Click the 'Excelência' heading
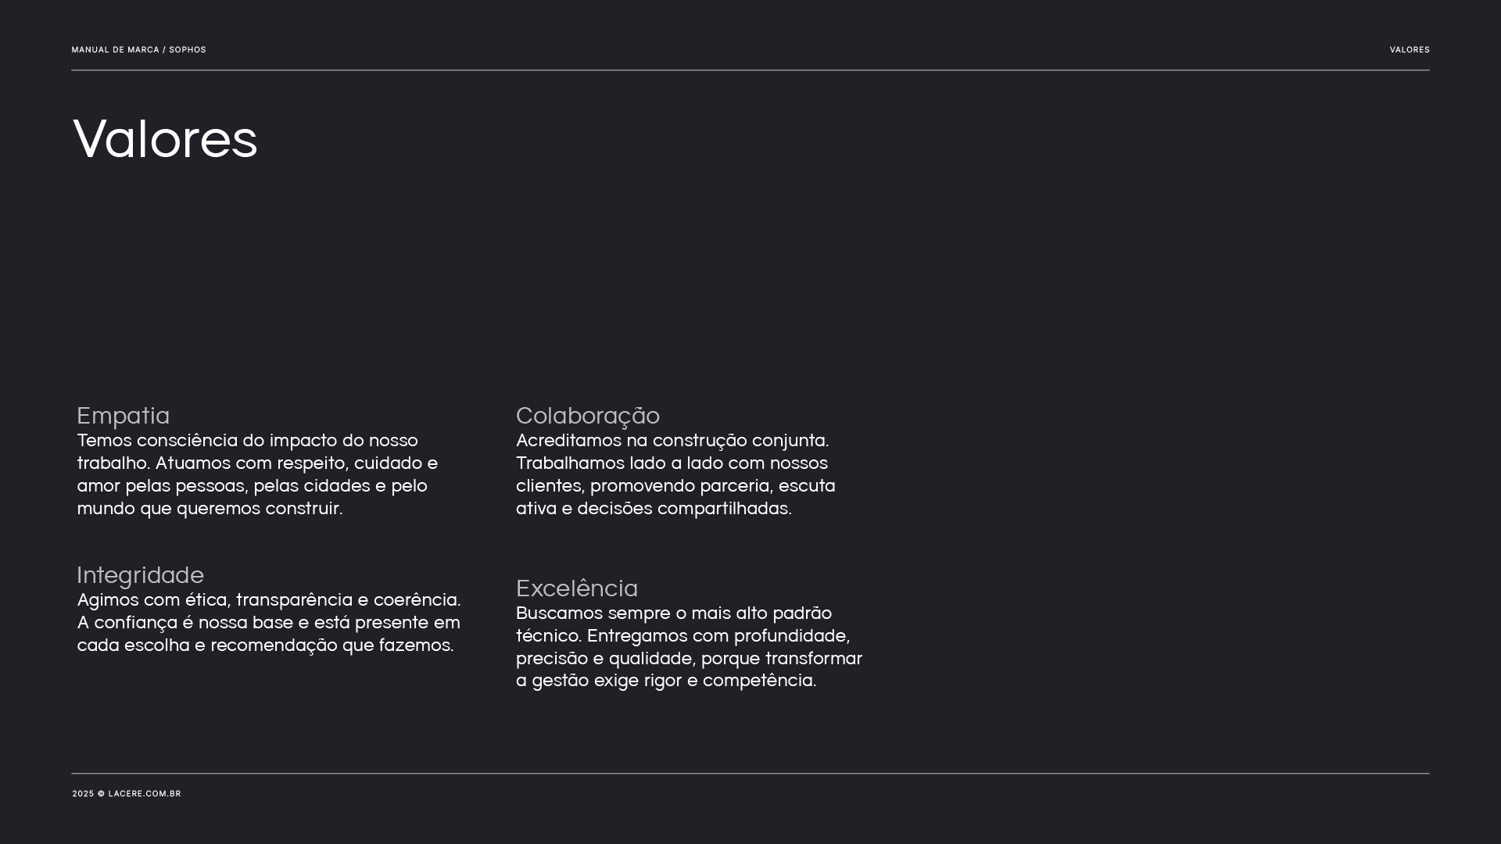This screenshot has height=844, width=1501. [x=577, y=588]
